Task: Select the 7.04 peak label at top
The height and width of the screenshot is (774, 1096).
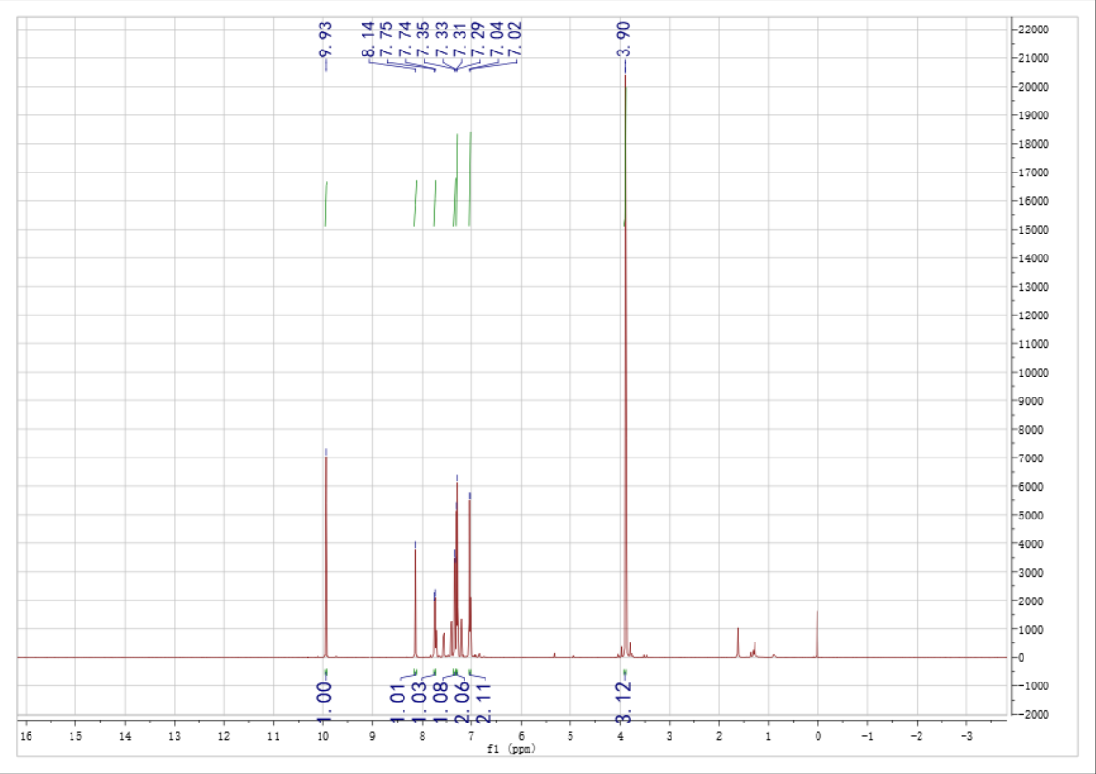Action: 497,39
